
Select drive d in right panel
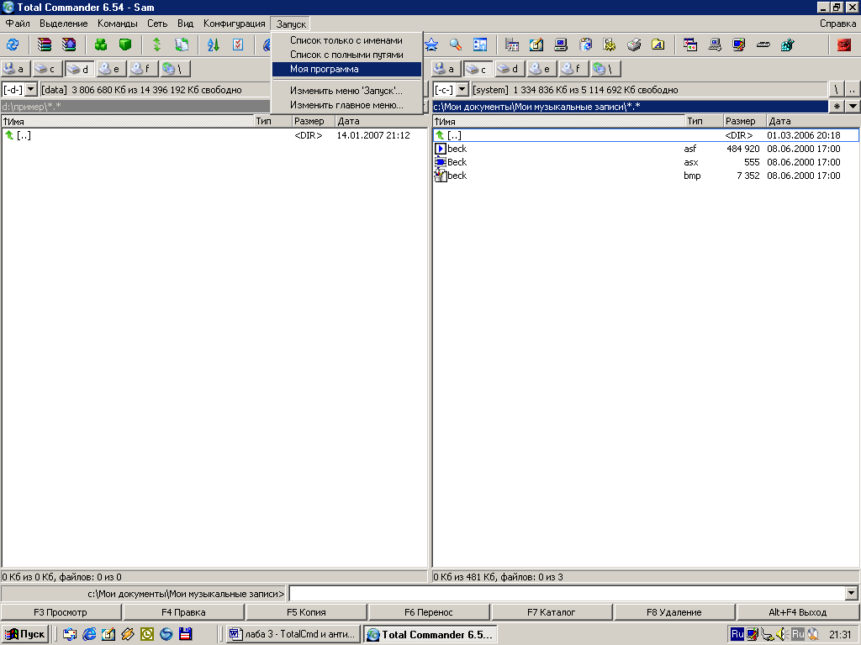(509, 69)
